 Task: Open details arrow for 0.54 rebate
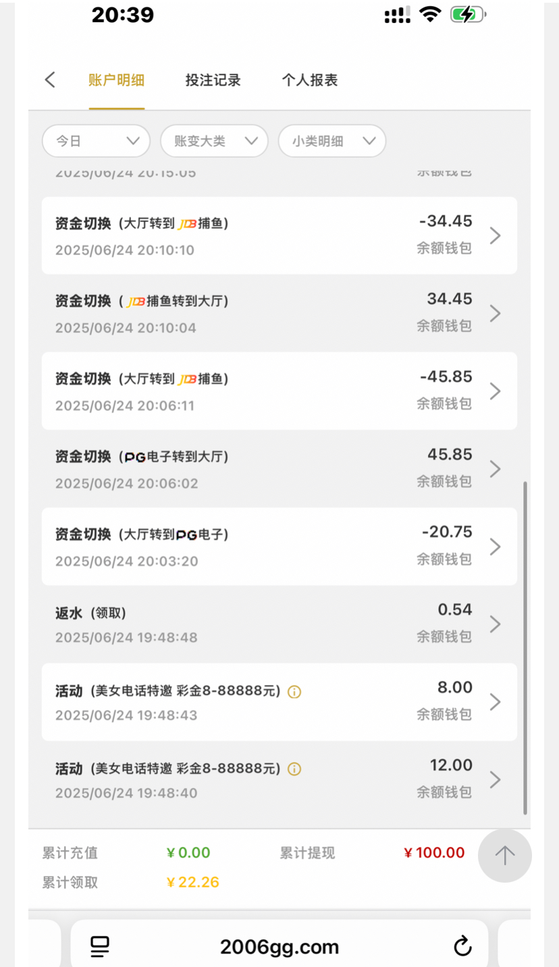click(495, 624)
